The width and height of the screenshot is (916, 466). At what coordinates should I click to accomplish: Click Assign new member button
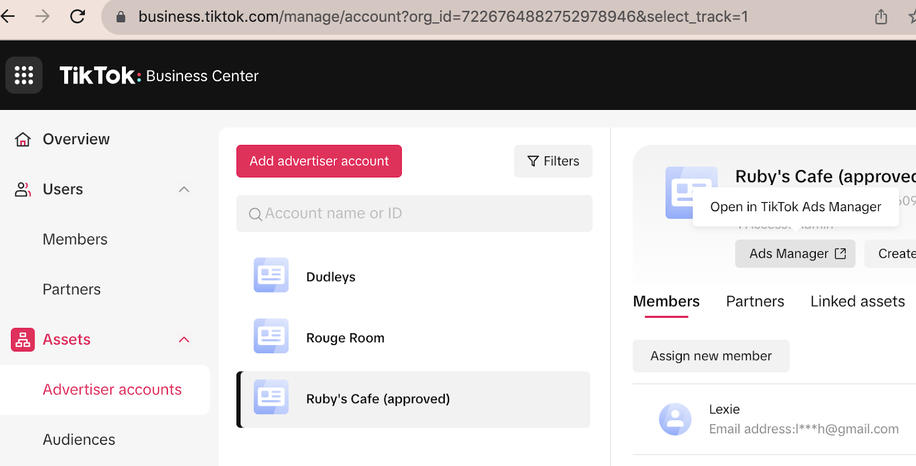(x=711, y=356)
